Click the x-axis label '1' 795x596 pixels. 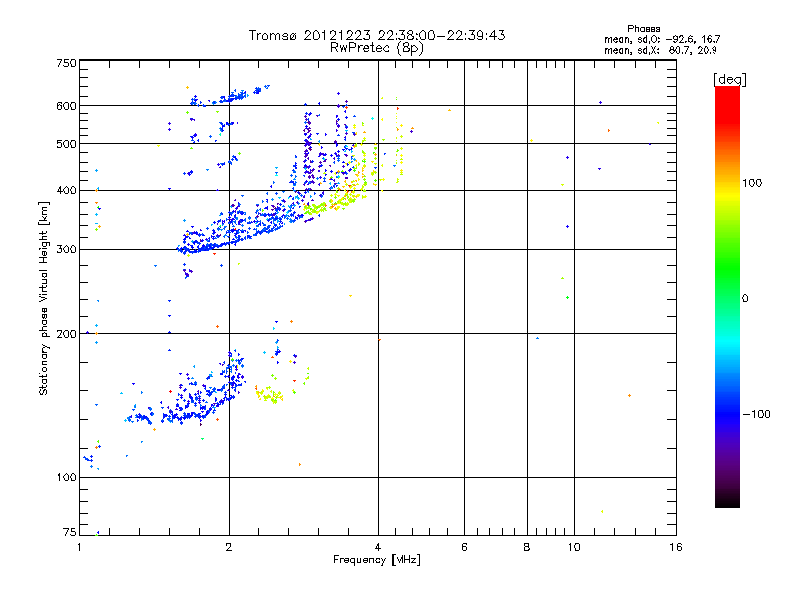[x=80, y=547]
